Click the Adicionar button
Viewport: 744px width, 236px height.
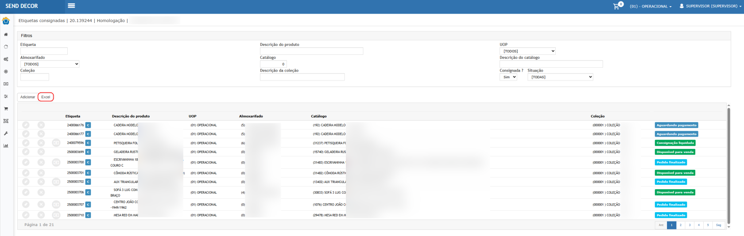pos(27,97)
